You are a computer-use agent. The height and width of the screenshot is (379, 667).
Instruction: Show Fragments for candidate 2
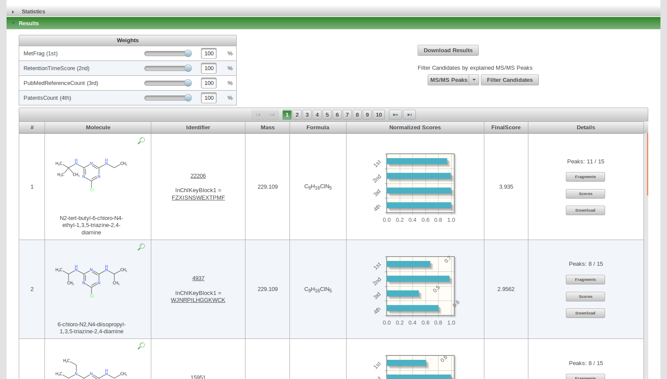coord(585,280)
